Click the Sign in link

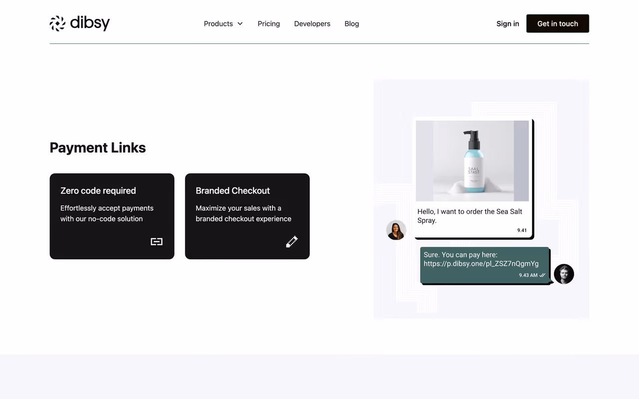(x=508, y=23)
